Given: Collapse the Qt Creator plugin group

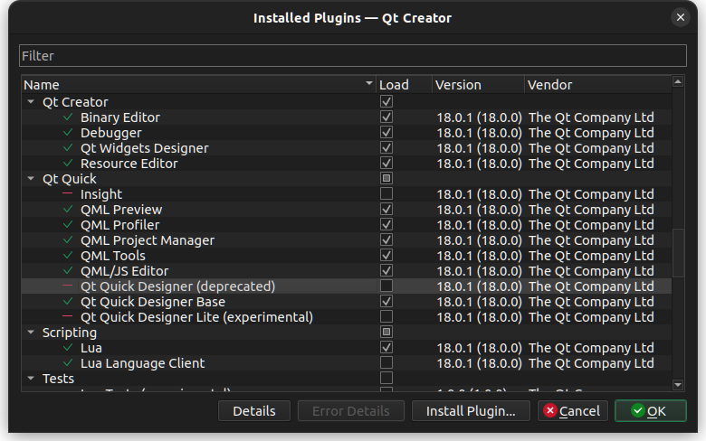Looking at the screenshot, I should click(31, 102).
